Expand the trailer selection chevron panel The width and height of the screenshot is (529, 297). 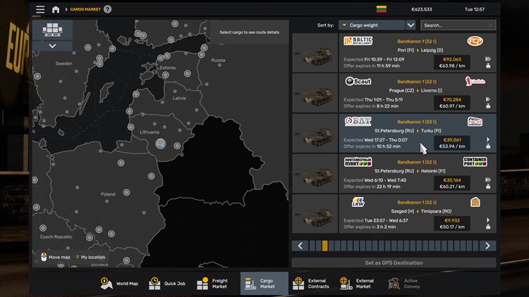(x=53, y=46)
